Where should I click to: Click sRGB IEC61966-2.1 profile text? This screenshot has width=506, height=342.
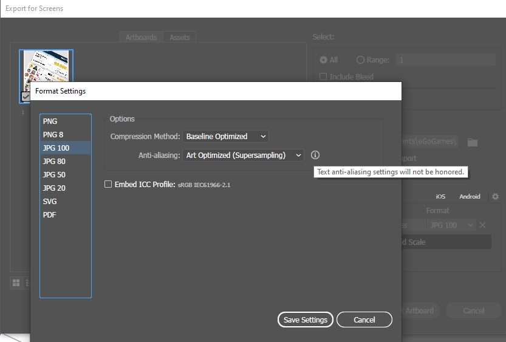[x=204, y=185]
